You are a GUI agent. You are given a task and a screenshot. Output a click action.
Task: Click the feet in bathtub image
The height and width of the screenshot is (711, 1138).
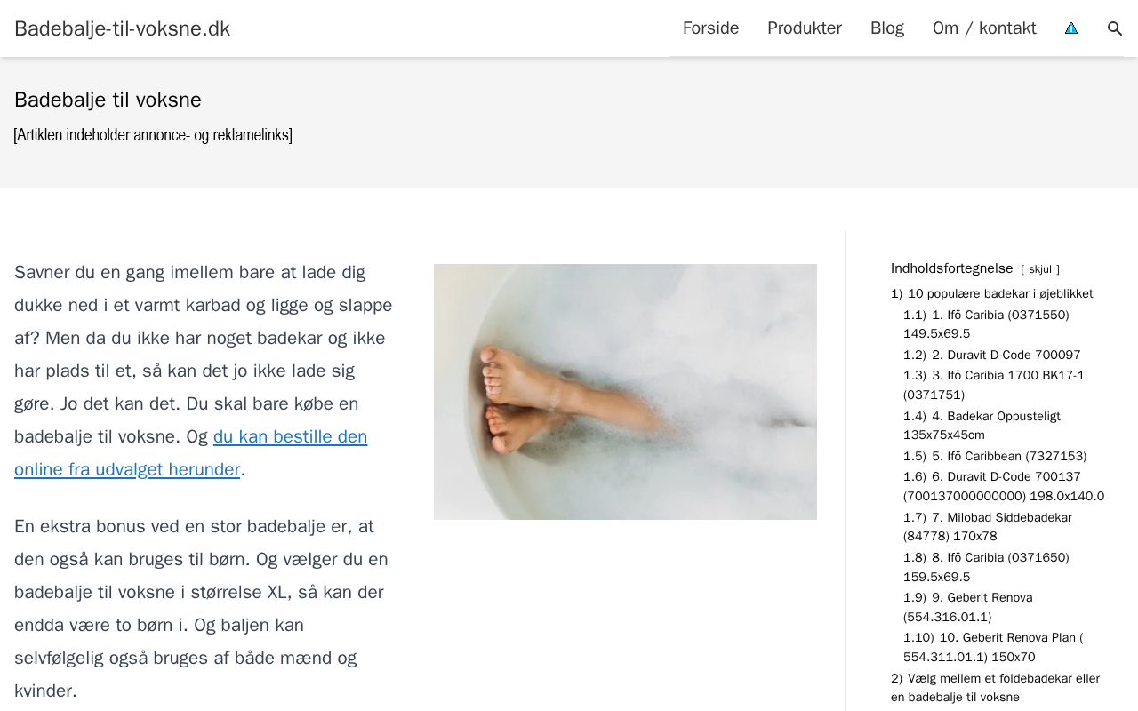pos(625,392)
